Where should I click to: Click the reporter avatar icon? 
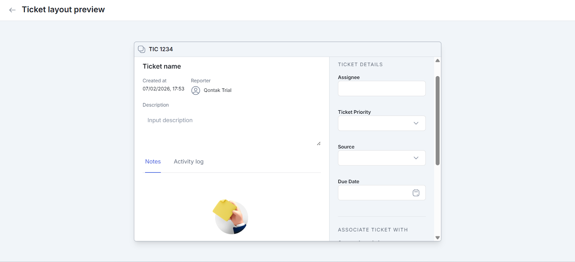[195, 90]
